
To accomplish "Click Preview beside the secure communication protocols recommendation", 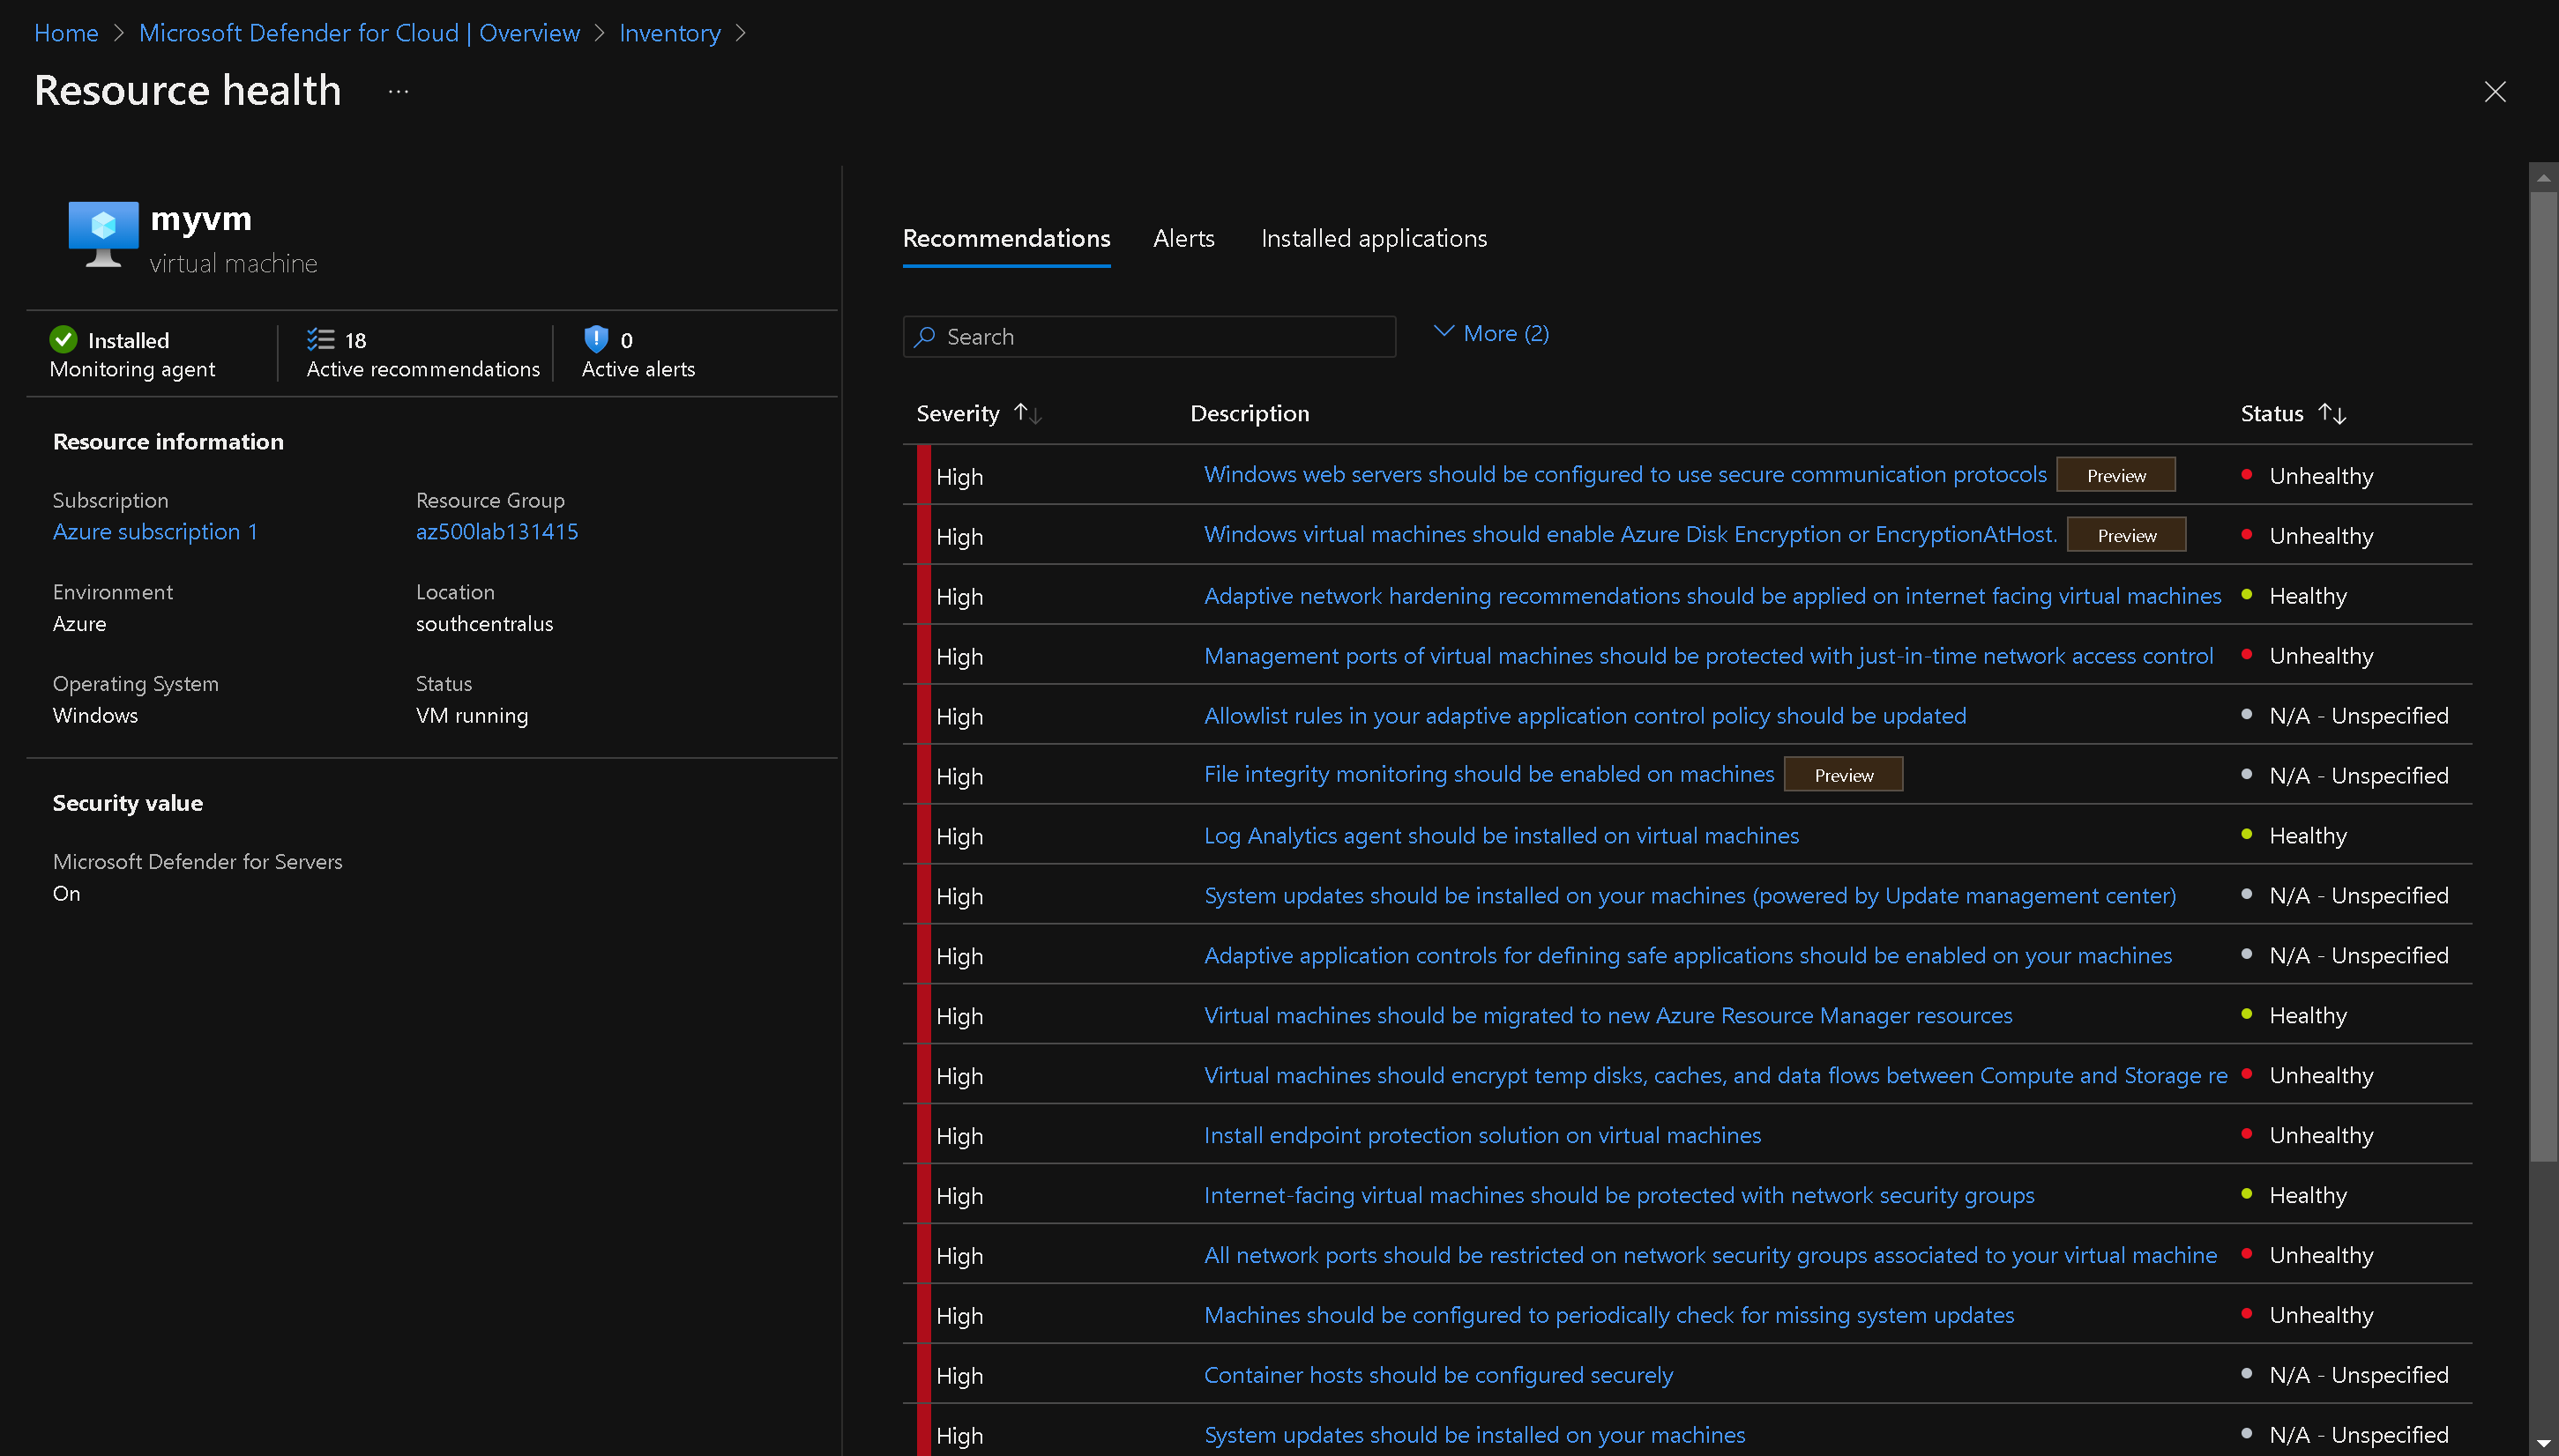I will coord(2115,475).
